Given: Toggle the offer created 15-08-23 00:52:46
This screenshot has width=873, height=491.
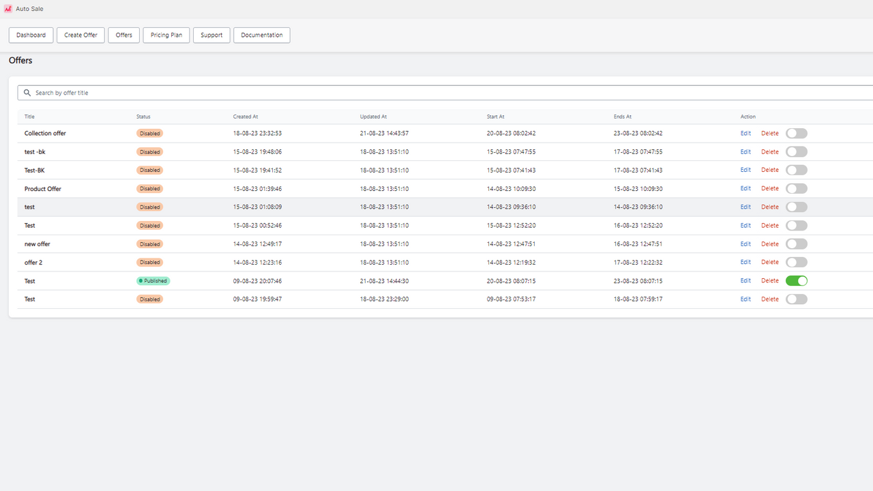Looking at the screenshot, I should coord(796,226).
